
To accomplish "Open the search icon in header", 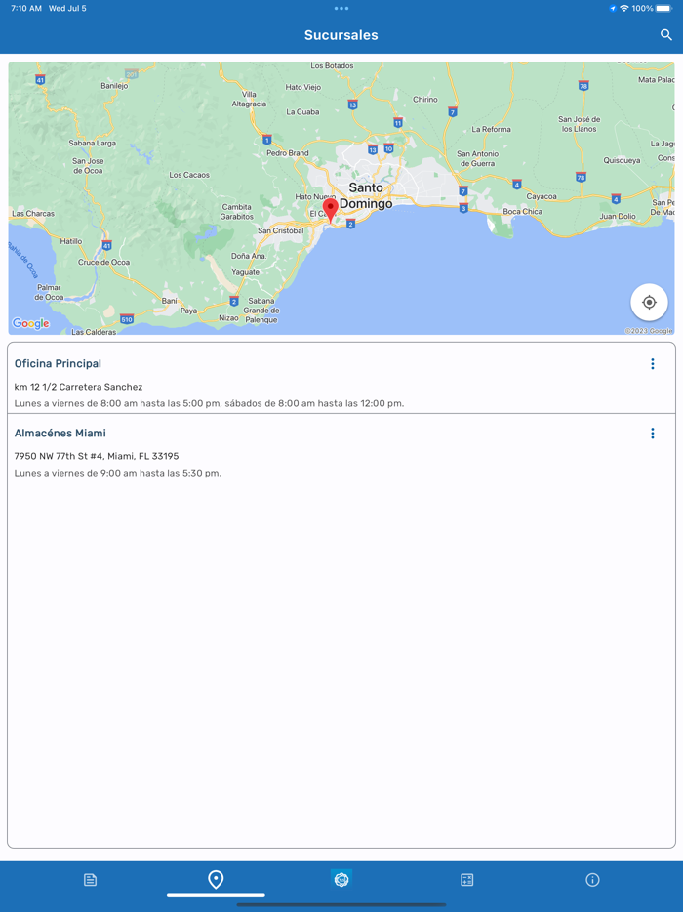I will click(x=666, y=35).
